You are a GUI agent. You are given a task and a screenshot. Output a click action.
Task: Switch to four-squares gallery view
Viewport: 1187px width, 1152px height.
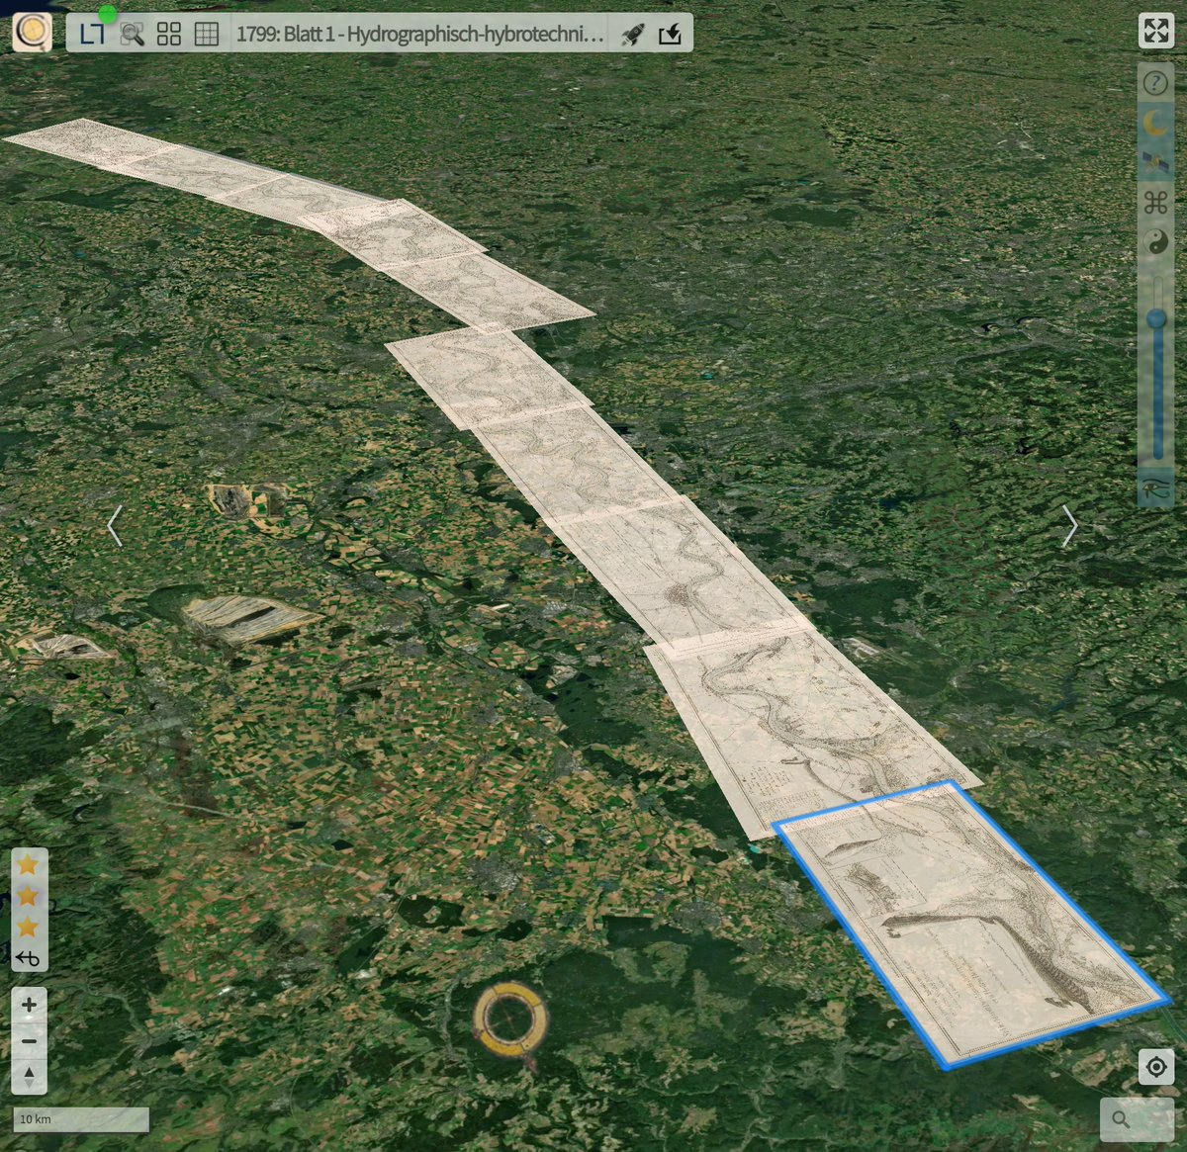(x=169, y=34)
